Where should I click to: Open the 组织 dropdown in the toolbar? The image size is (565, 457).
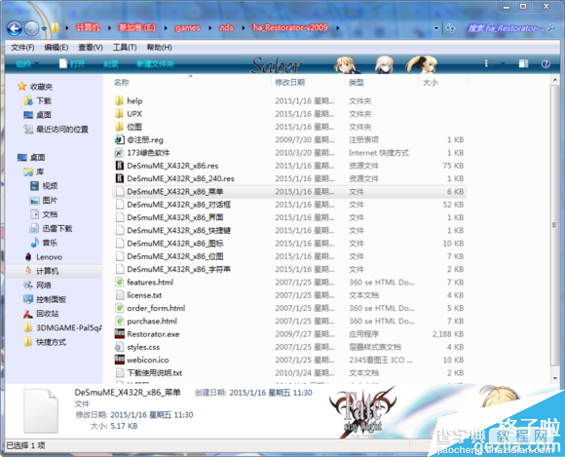point(27,63)
